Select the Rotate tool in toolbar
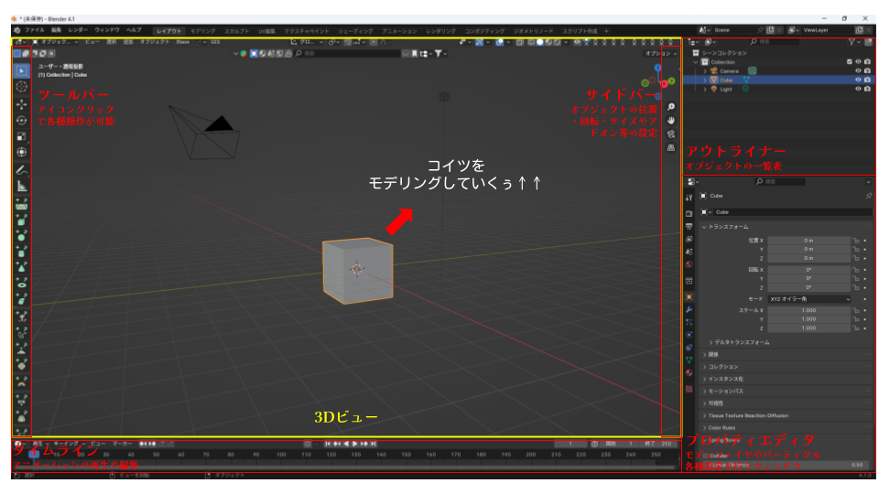Image resolution: width=879 pixels, height=494 pixels. tap(22, 120)
